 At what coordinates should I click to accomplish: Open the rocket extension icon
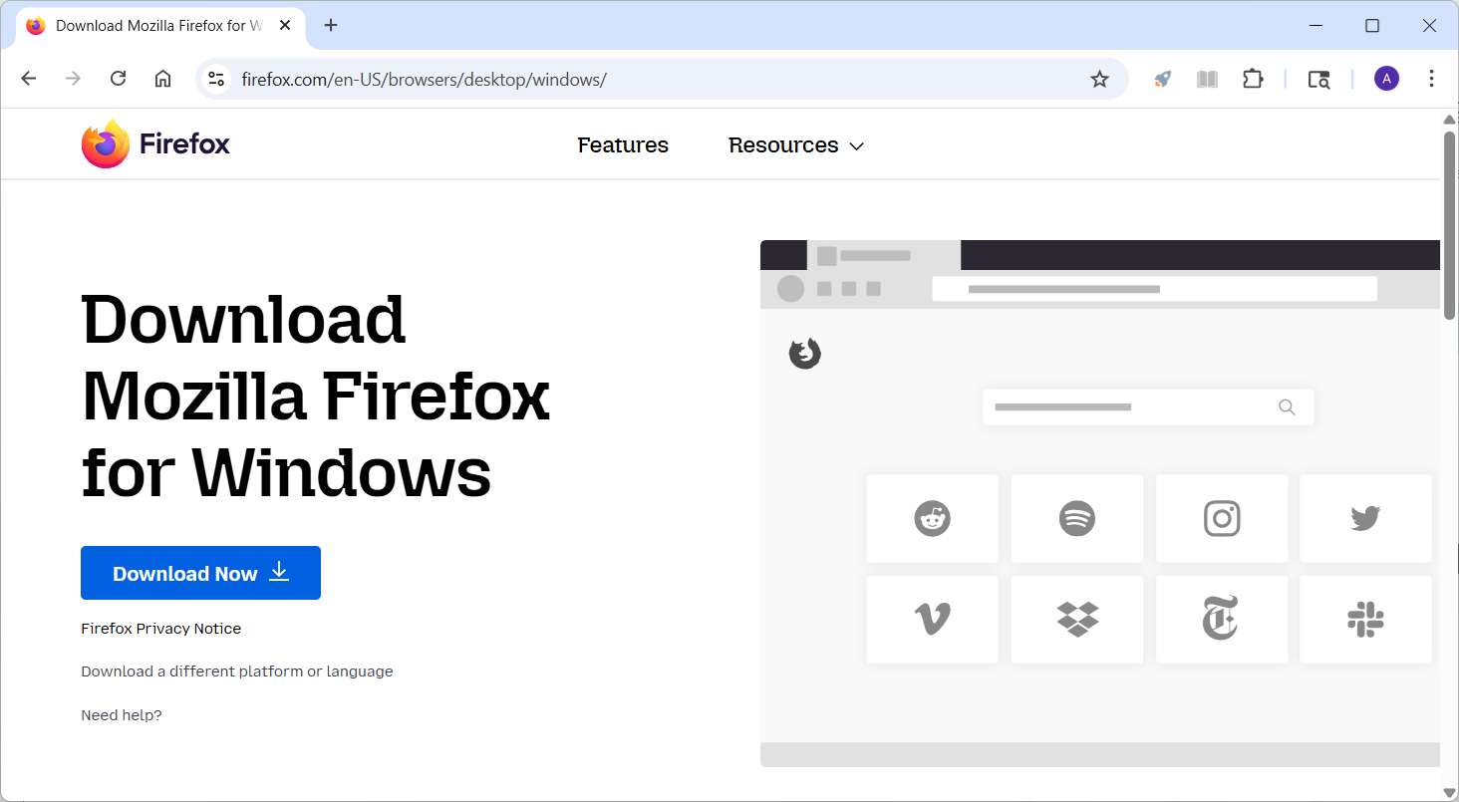pyautogui.click(x=1162, y=79)
